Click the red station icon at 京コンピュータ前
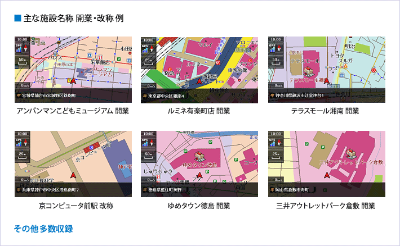 pyautogui.click(x=91, y=147)
